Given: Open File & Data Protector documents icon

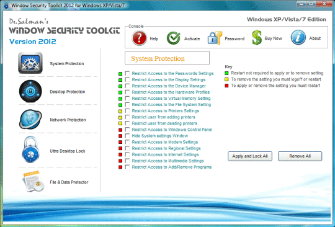Looking at the screenshot, I should coord(33,181).
